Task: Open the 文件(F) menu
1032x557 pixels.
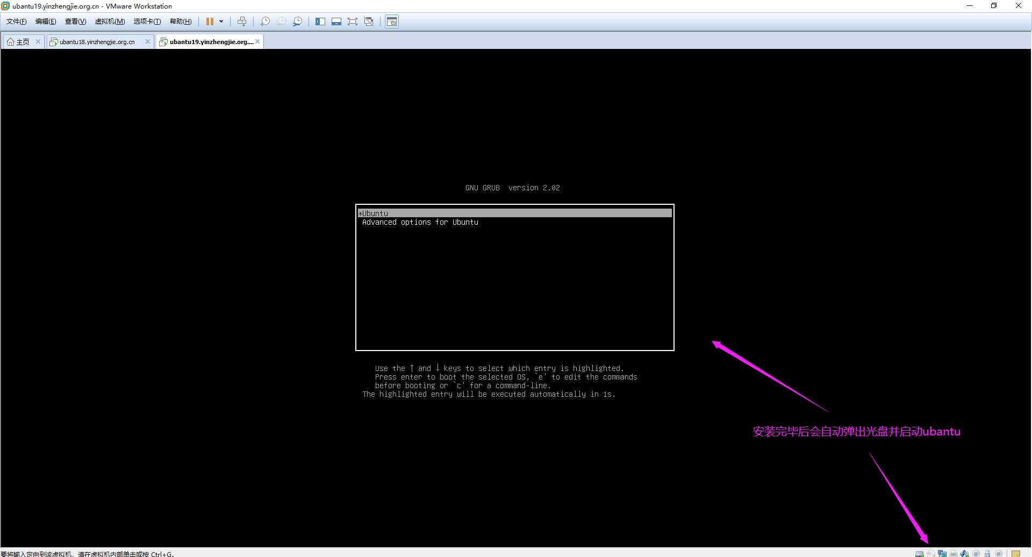Action: click(16, 22)
